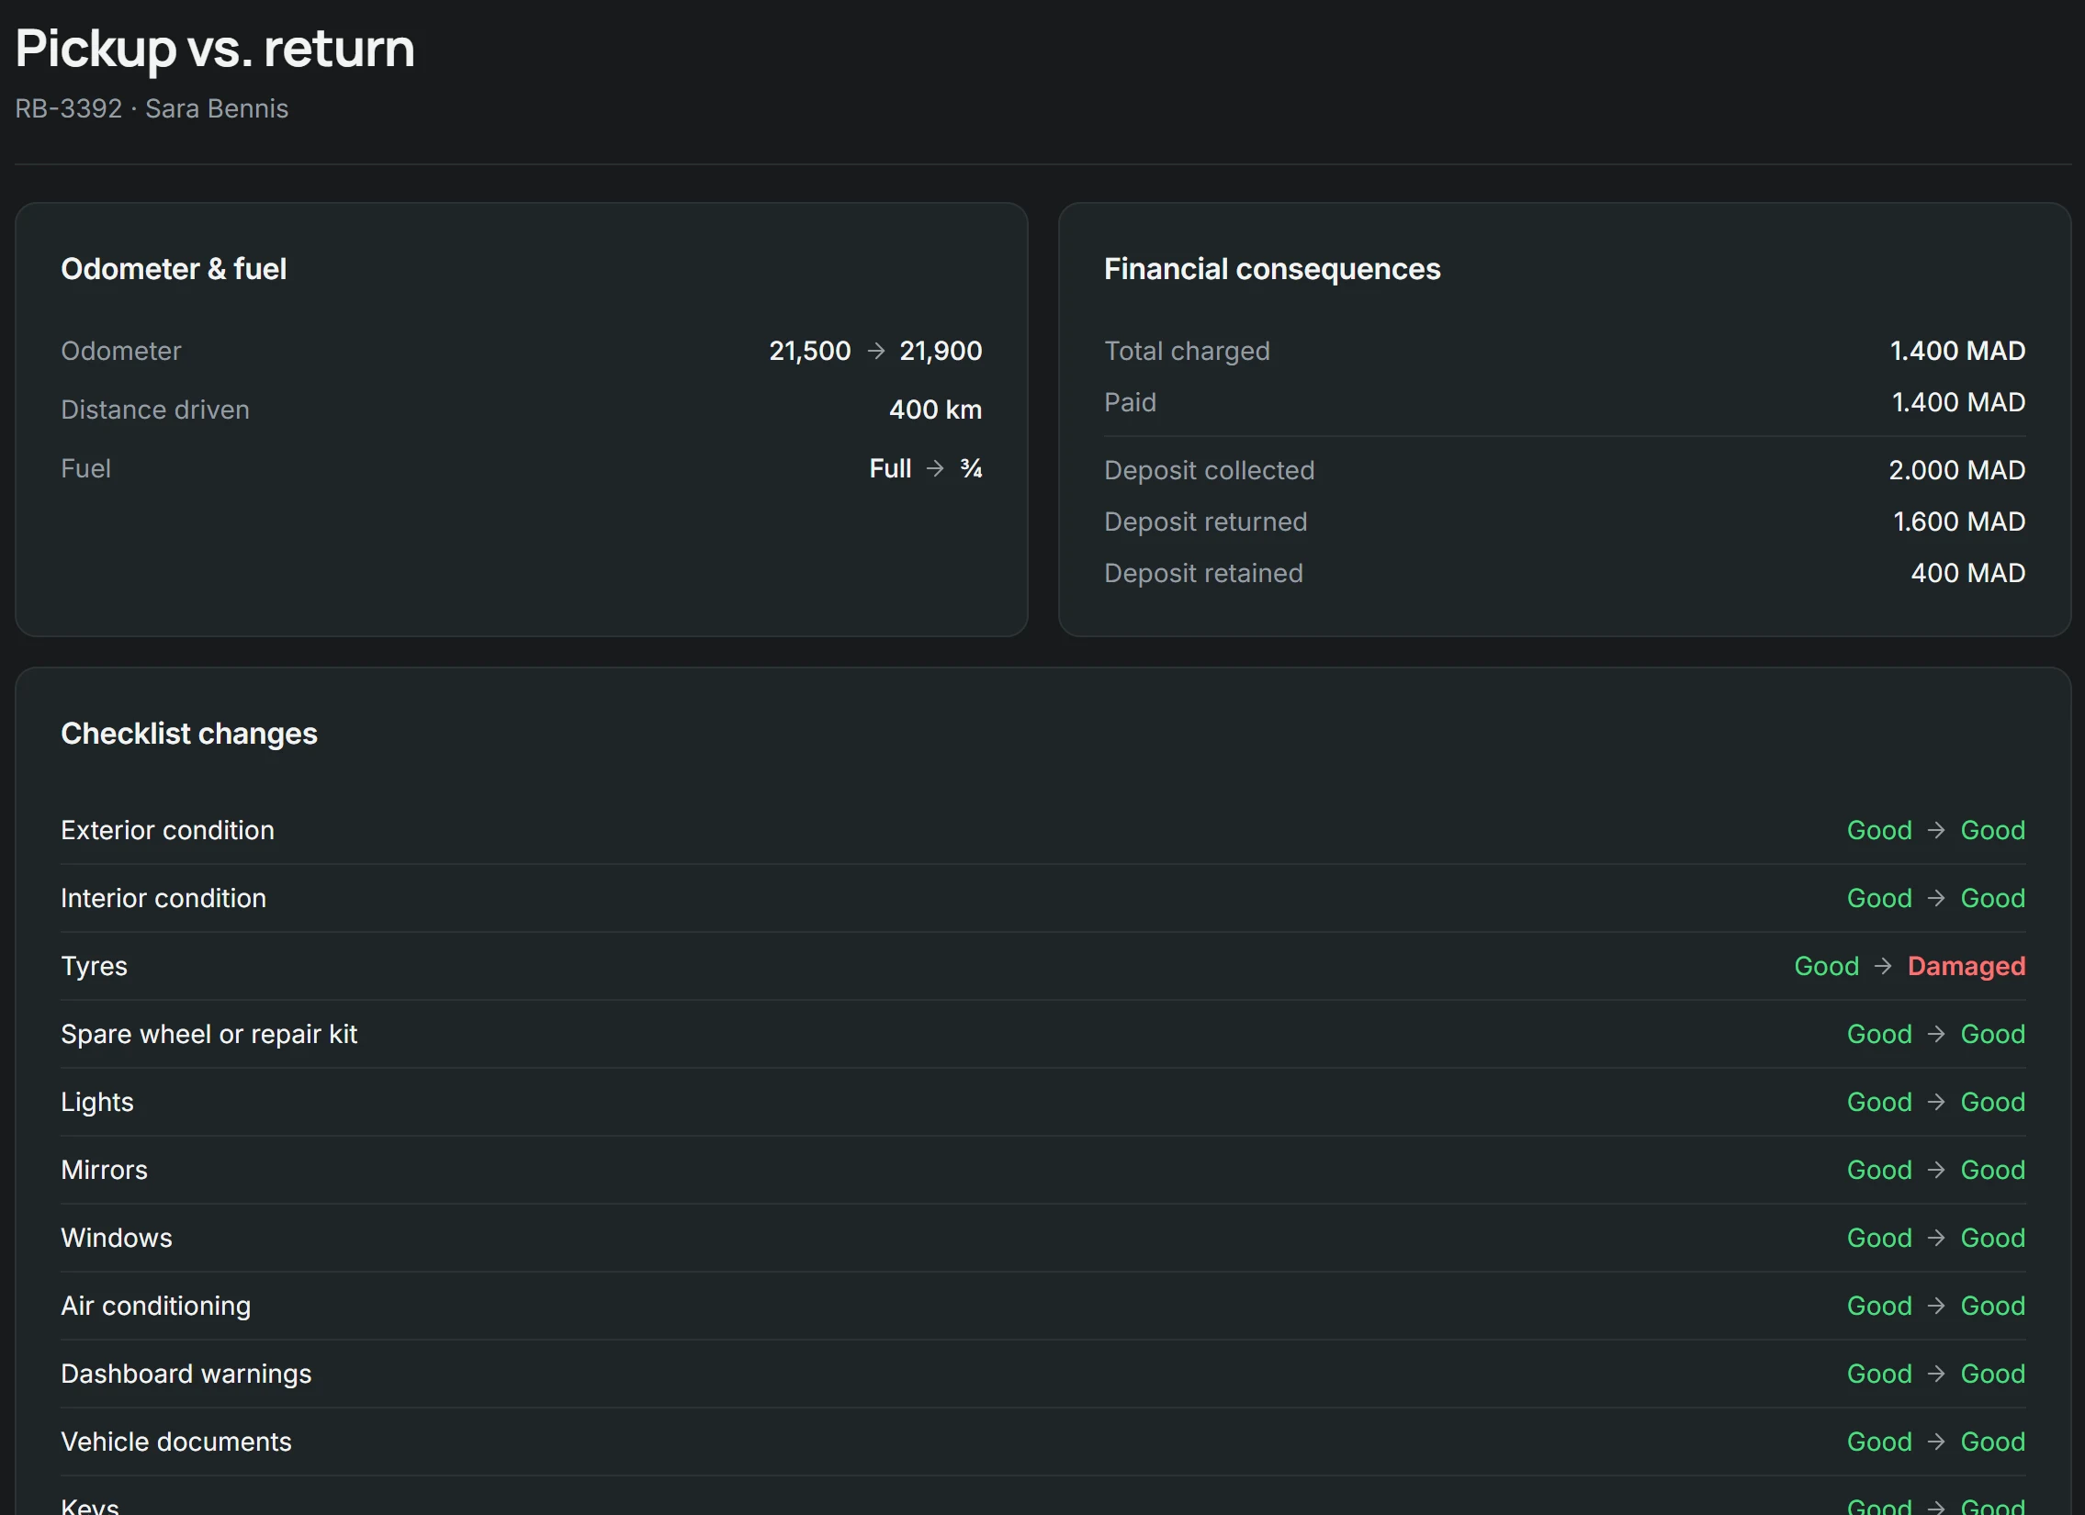Click the fuel return level ¾
2085x1515 pixels.
972,468
